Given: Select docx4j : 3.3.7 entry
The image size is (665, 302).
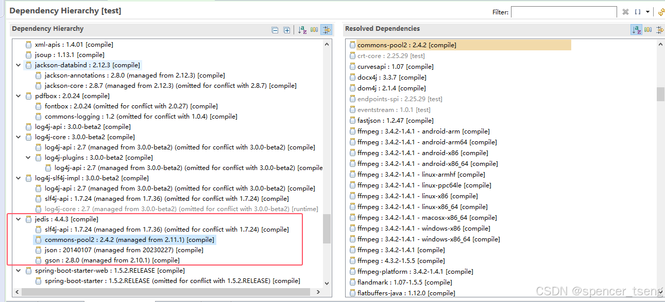Looking at the screenshot, I should 391,78.
